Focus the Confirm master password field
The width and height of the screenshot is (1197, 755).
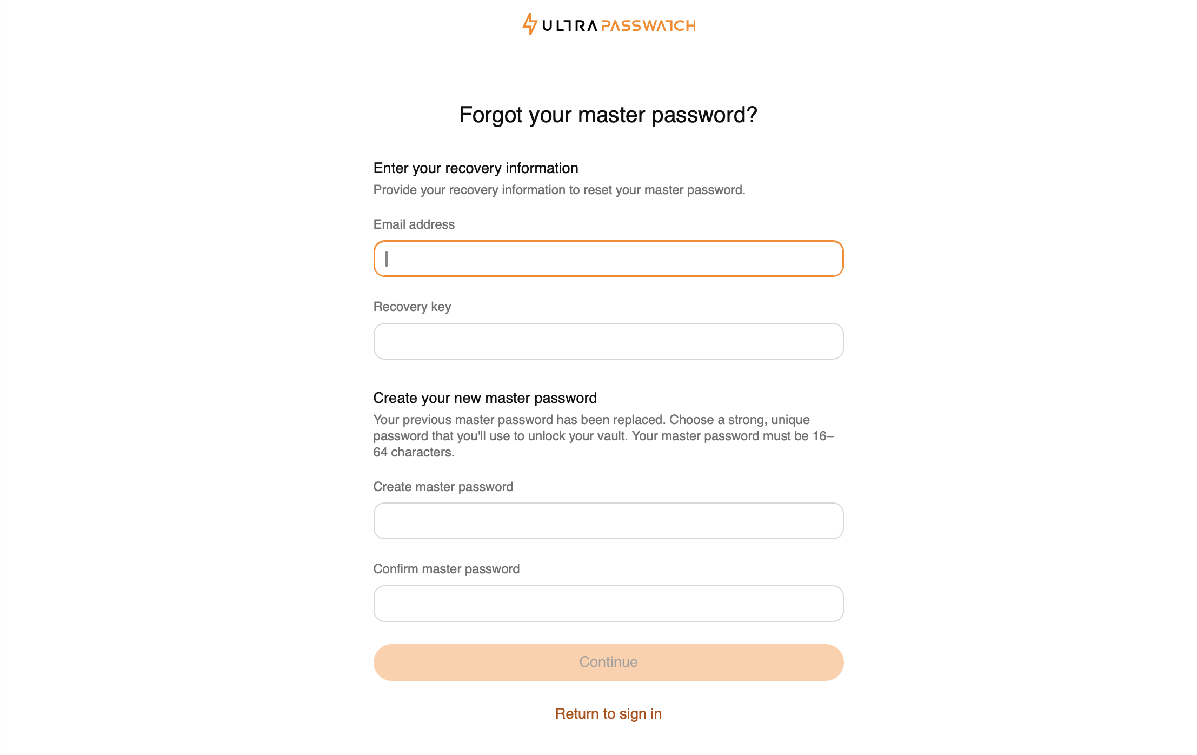pos(608,604)
